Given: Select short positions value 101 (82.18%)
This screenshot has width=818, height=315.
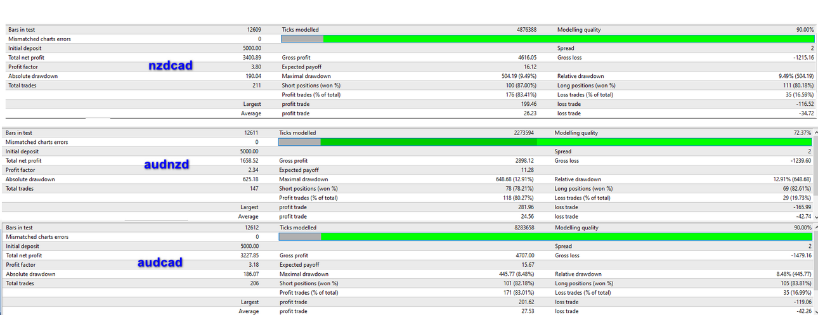Looking at the screenshot, I should [x=518, y=283].
